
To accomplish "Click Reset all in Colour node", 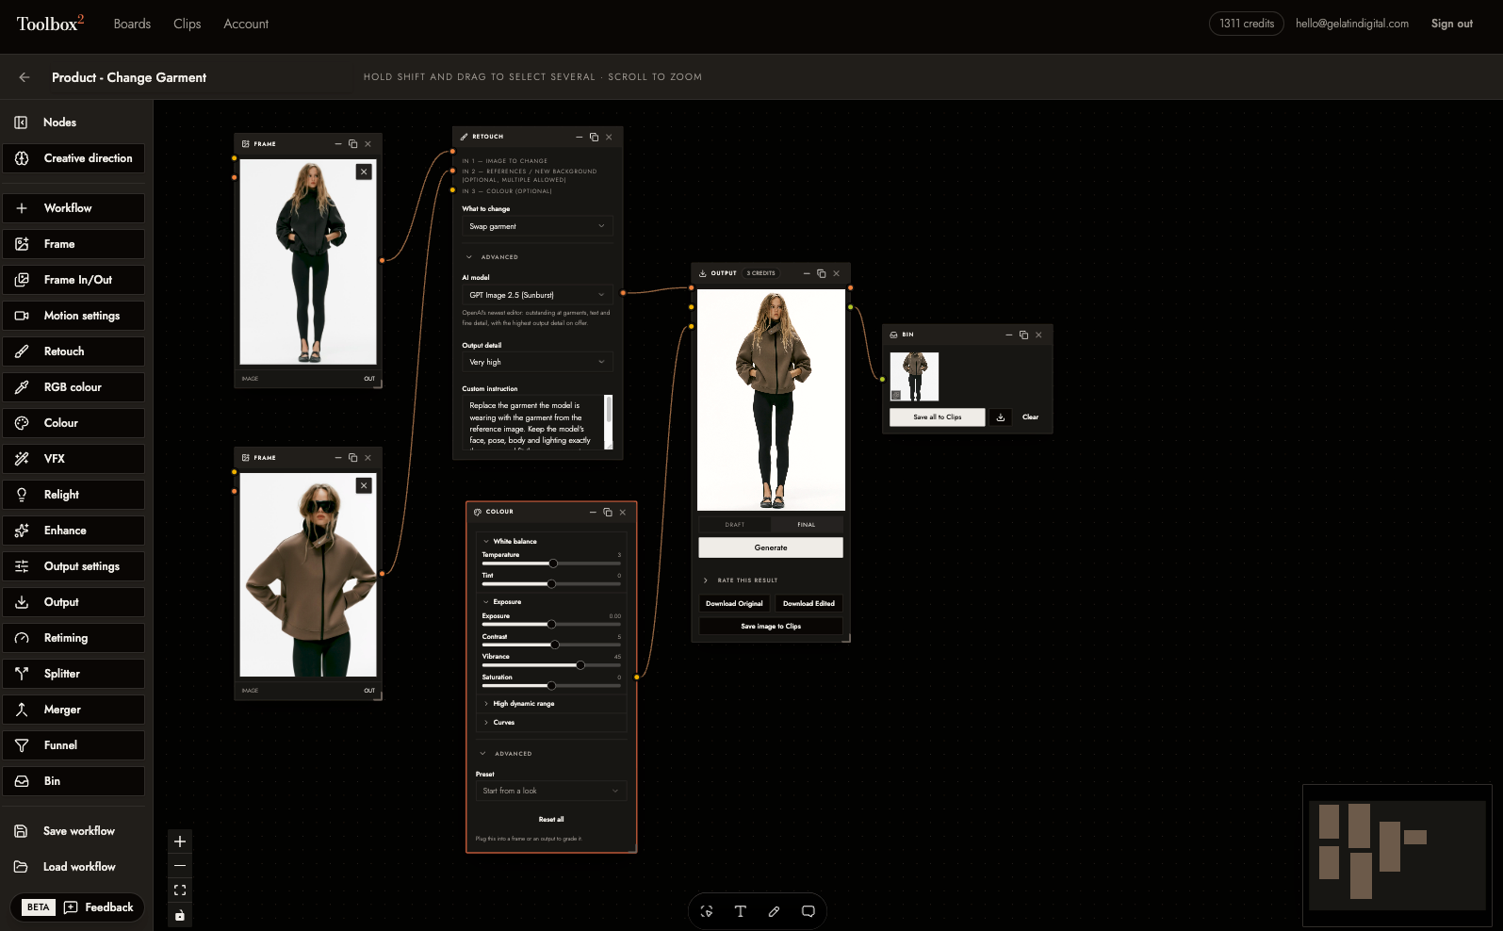I will [551, 820].
